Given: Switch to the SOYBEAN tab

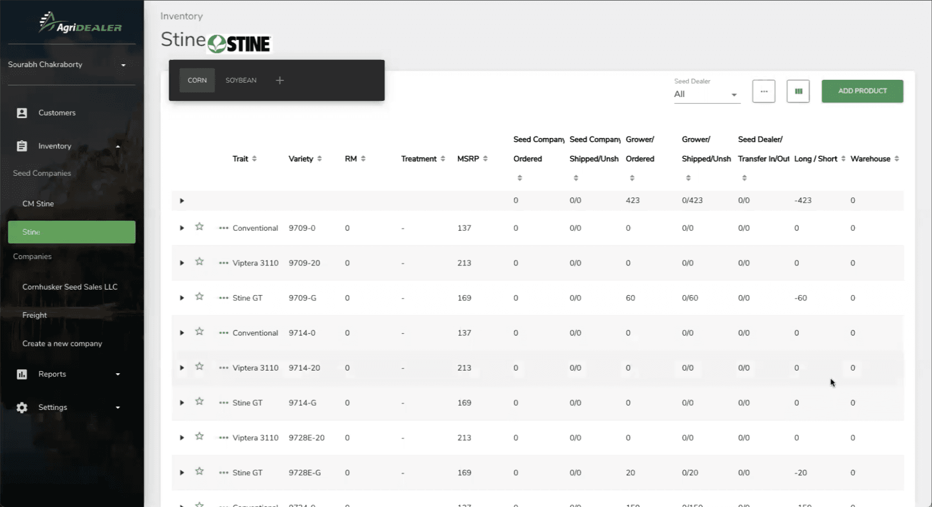Looking at the screenshot, I should tap(240, 80).
